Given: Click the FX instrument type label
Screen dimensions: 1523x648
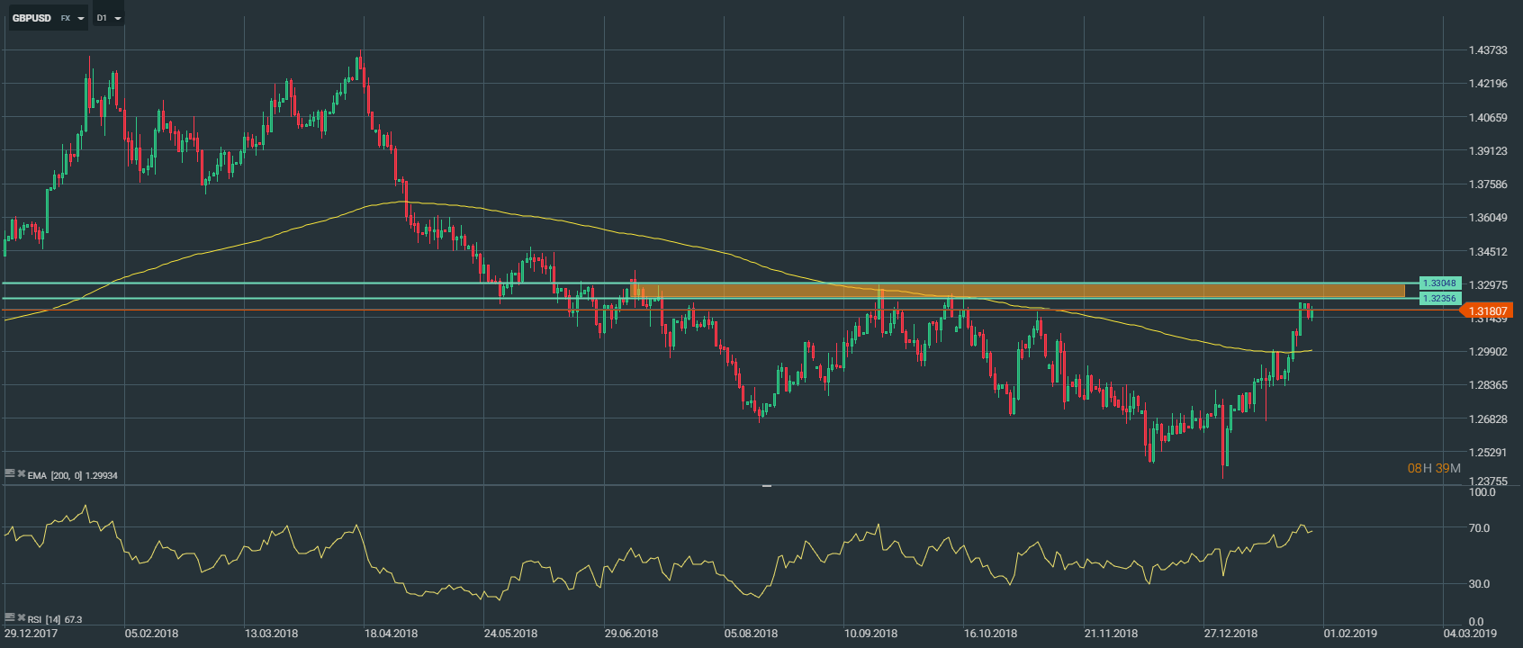Looking at the screenshot, I should coord(65,18).
